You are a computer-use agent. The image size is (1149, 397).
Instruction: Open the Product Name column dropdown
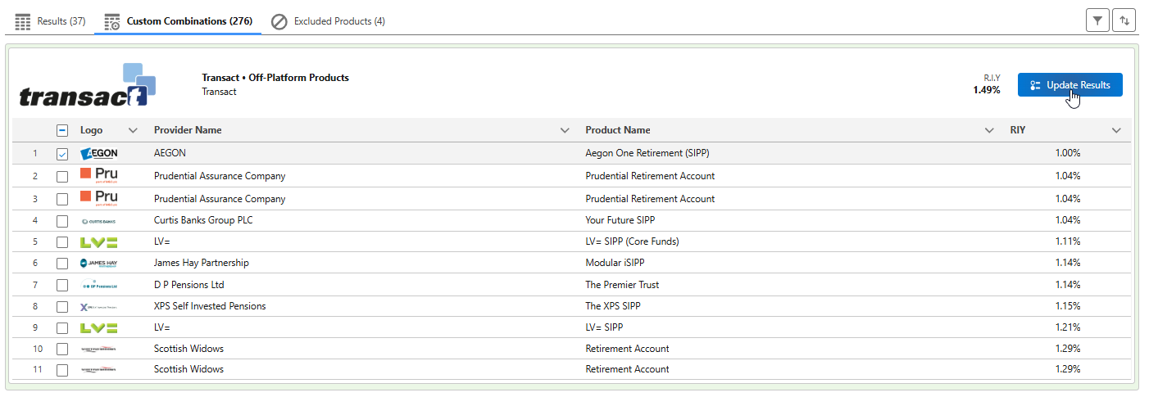[990, 130]
